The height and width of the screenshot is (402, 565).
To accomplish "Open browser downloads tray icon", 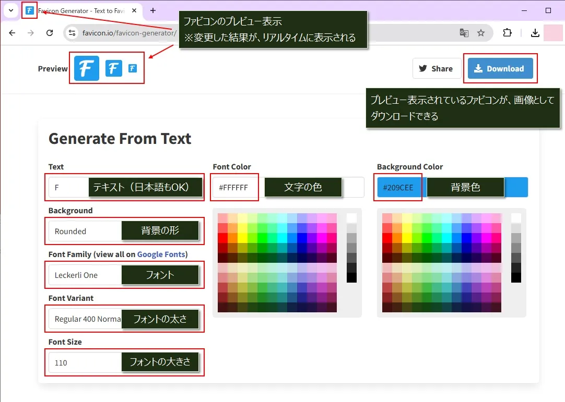I will [x=535, y=33].
